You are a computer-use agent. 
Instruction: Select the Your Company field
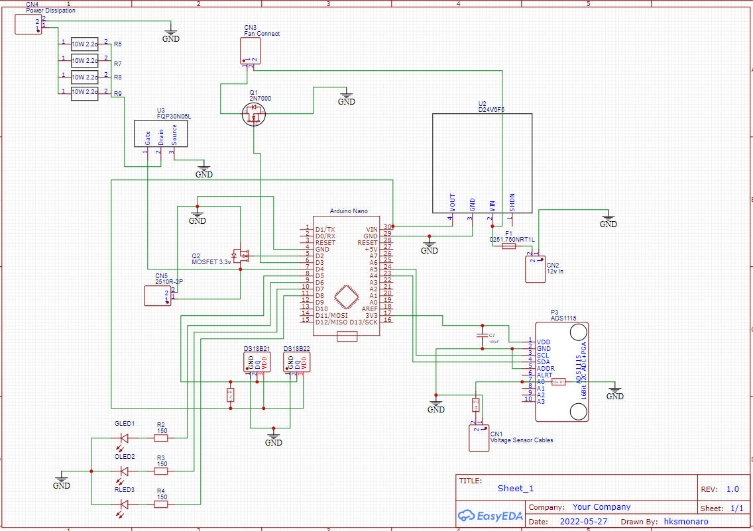tap(602, 507)
